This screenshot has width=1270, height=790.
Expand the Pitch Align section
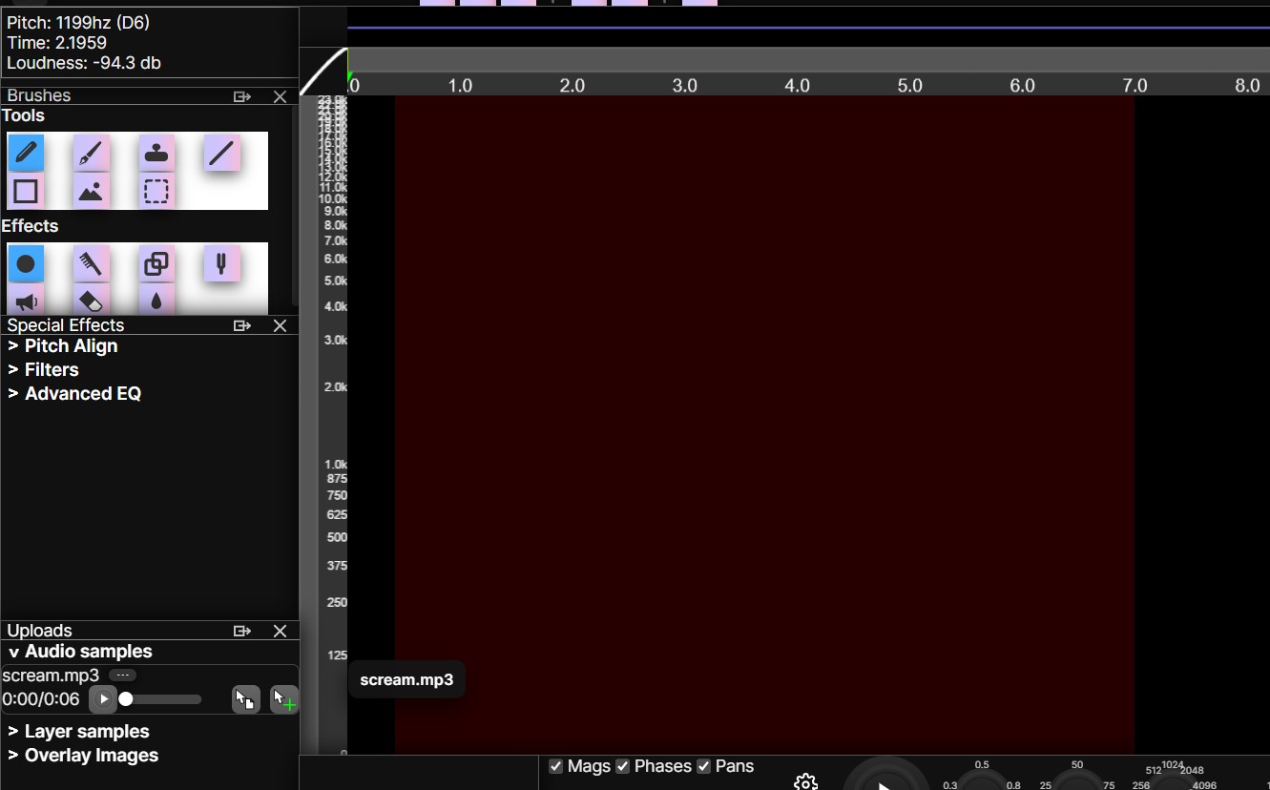pos(63,346)
